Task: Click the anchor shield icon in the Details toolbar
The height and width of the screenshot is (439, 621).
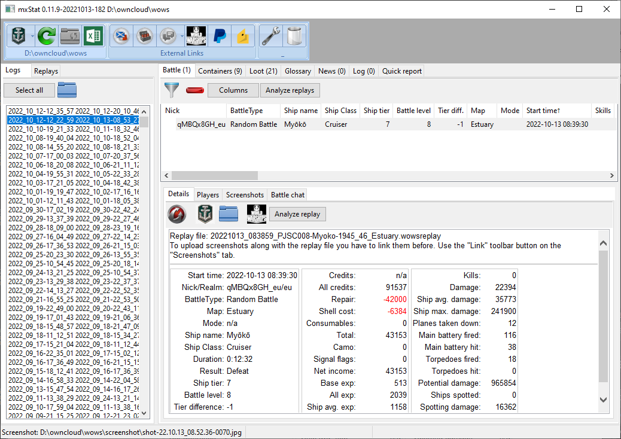Action: tap(205, 214)
